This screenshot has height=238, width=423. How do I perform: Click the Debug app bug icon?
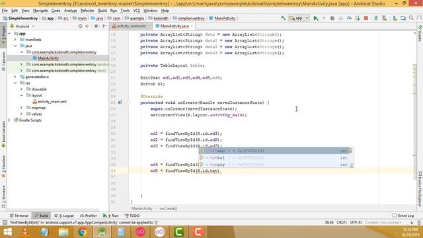(x=332, y=18)
